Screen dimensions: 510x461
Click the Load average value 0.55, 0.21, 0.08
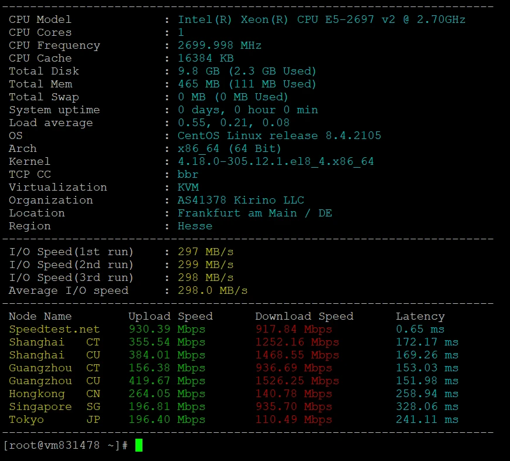pyautogui.click(x=233, y=123)
